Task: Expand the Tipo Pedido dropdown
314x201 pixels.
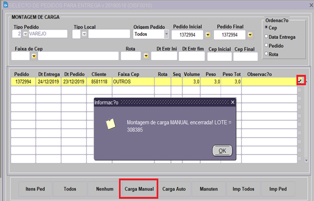Action: pyautogui.click(x=25, y=34)
